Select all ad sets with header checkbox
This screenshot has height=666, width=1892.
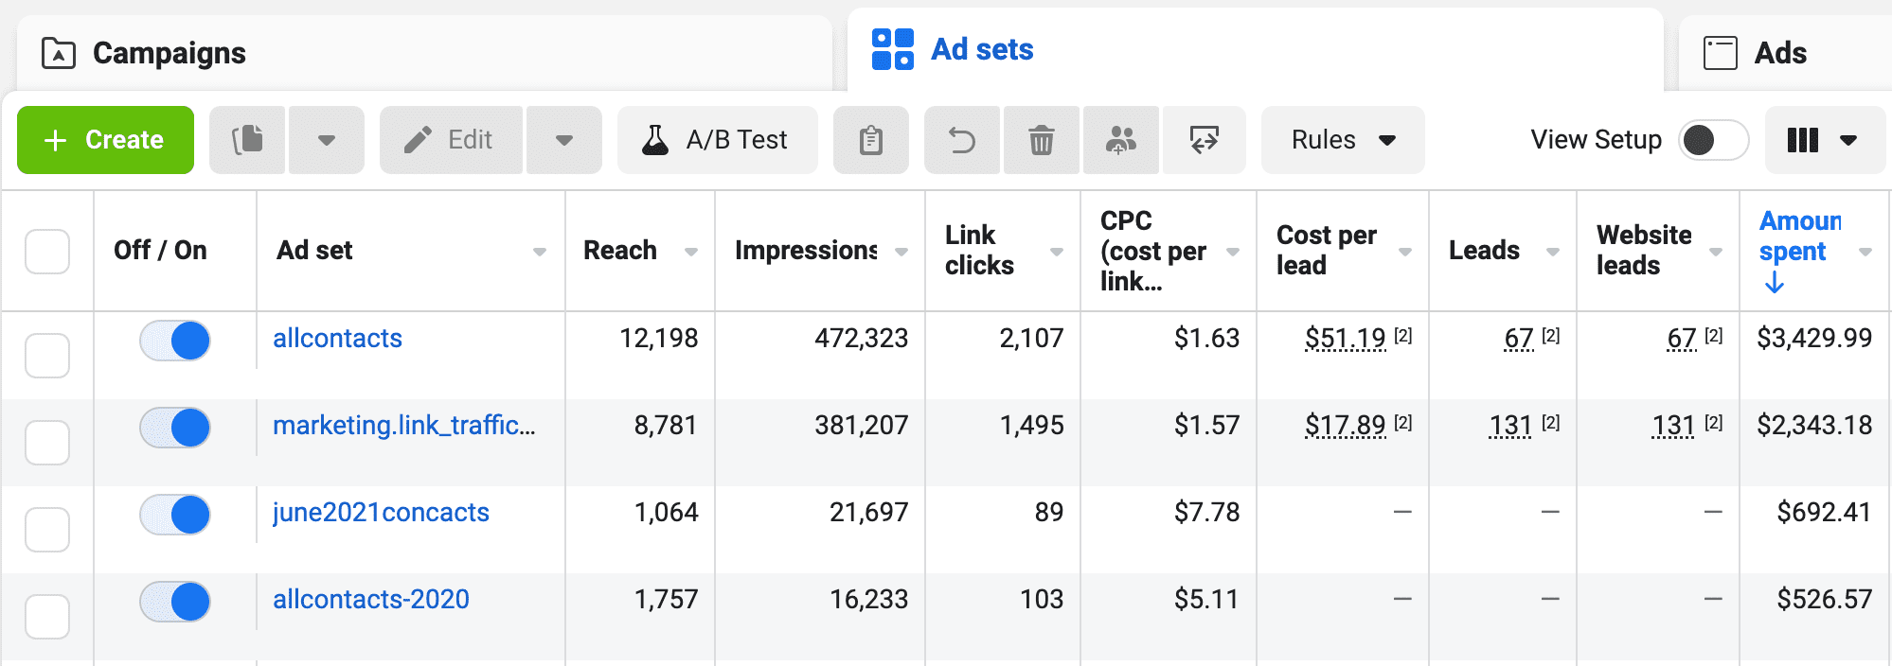47,252
